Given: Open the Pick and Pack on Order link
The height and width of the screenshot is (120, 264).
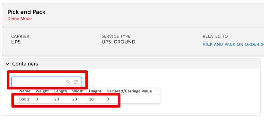Looking at the screenshot, I should point(233,44).
